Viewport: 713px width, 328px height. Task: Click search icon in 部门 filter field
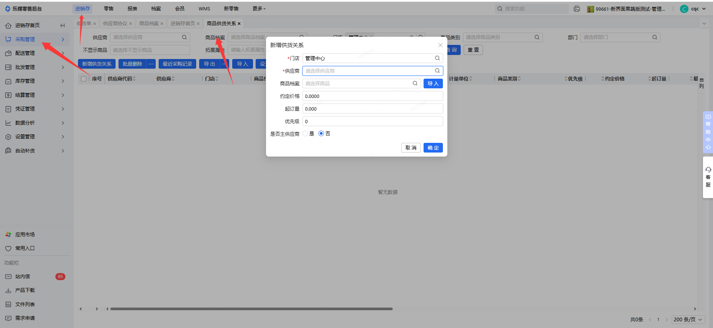pyautogui.click(x=655, y=37)
